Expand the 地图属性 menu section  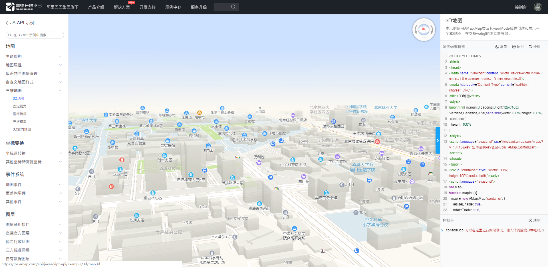coord(34,65)
